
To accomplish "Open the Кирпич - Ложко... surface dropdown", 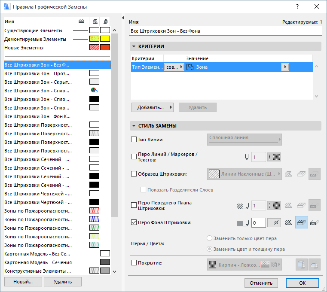I will tap(244, 265).
